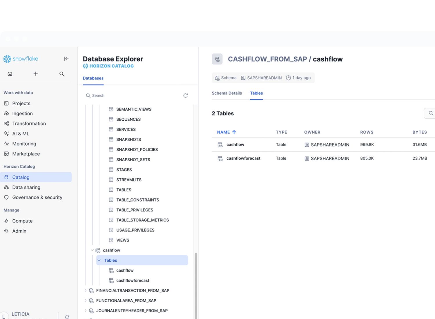
Task: Open the cashflowforecast table row
Action: (x=243, y=158)
